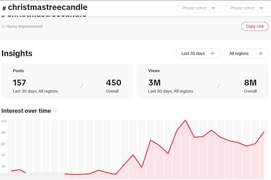271x180 pixels.
Task: Click the 8M Overall views figure
Action: (250, 83)
